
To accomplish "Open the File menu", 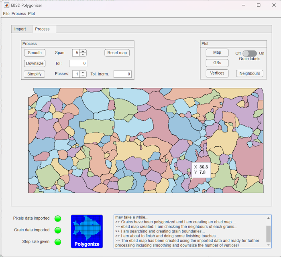I will click(6, 14).
